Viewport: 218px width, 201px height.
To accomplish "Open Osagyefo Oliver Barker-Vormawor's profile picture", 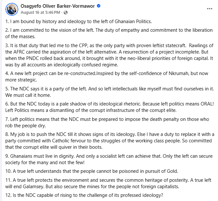I will pyautogui.click(x=12, y=9).
